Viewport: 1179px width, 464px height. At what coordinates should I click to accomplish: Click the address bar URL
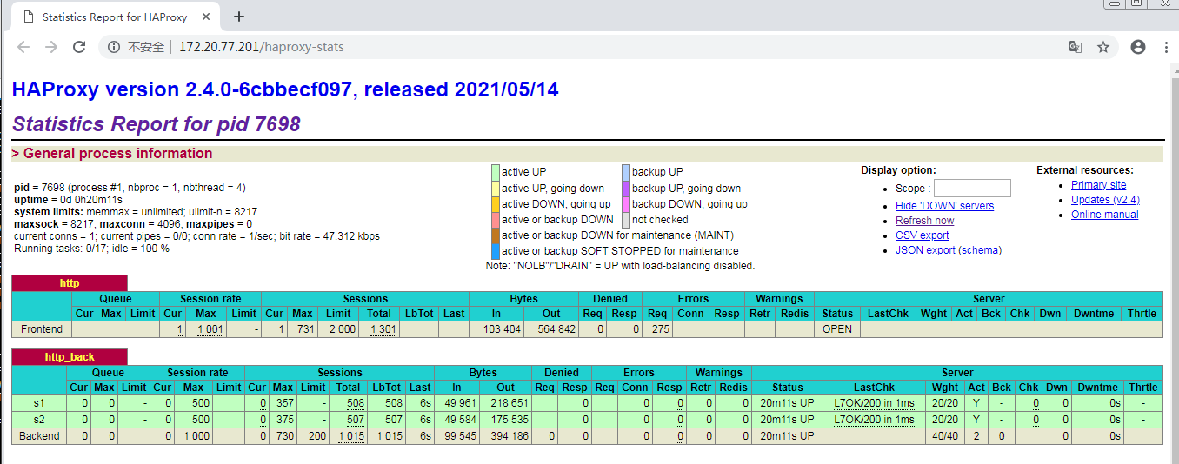pos(261,47)
